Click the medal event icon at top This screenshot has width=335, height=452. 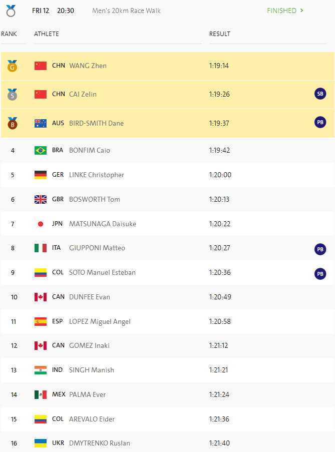click(11, 11)
